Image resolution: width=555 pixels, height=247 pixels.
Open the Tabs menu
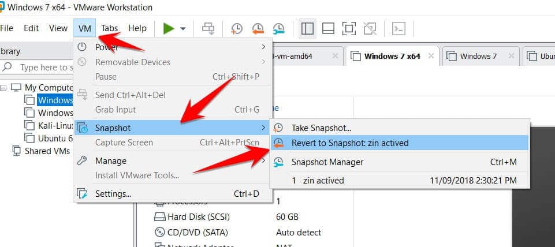coord(109,28)
